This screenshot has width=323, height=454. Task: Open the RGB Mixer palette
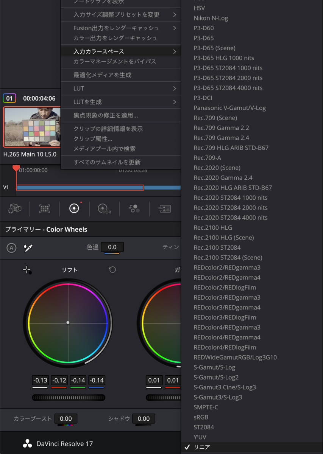134,208
